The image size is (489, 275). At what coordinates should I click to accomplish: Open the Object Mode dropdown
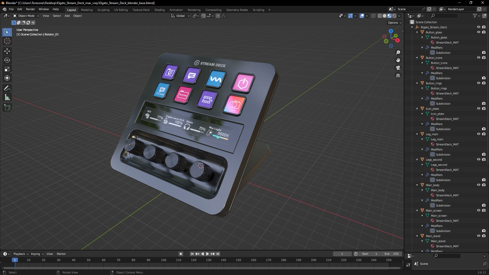26,16
